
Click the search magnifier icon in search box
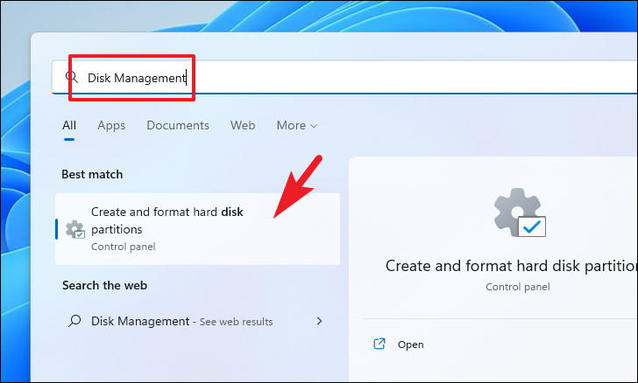coord(72,77)
